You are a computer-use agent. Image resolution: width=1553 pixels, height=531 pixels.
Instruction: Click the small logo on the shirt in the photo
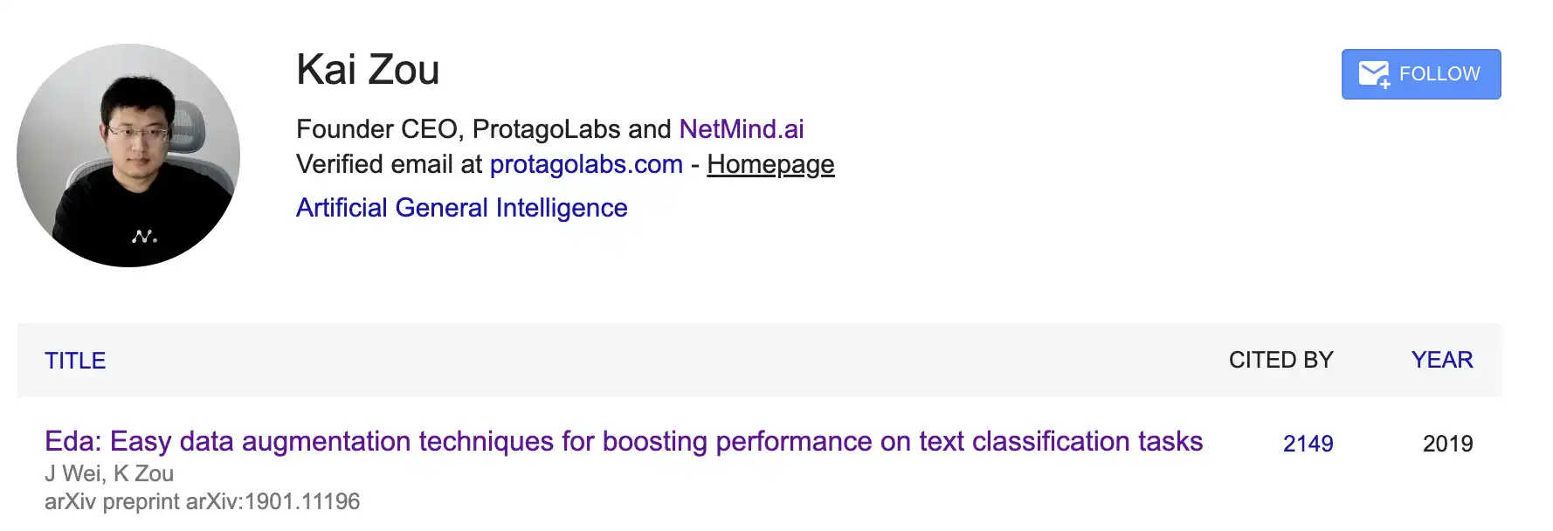(144, 236)
